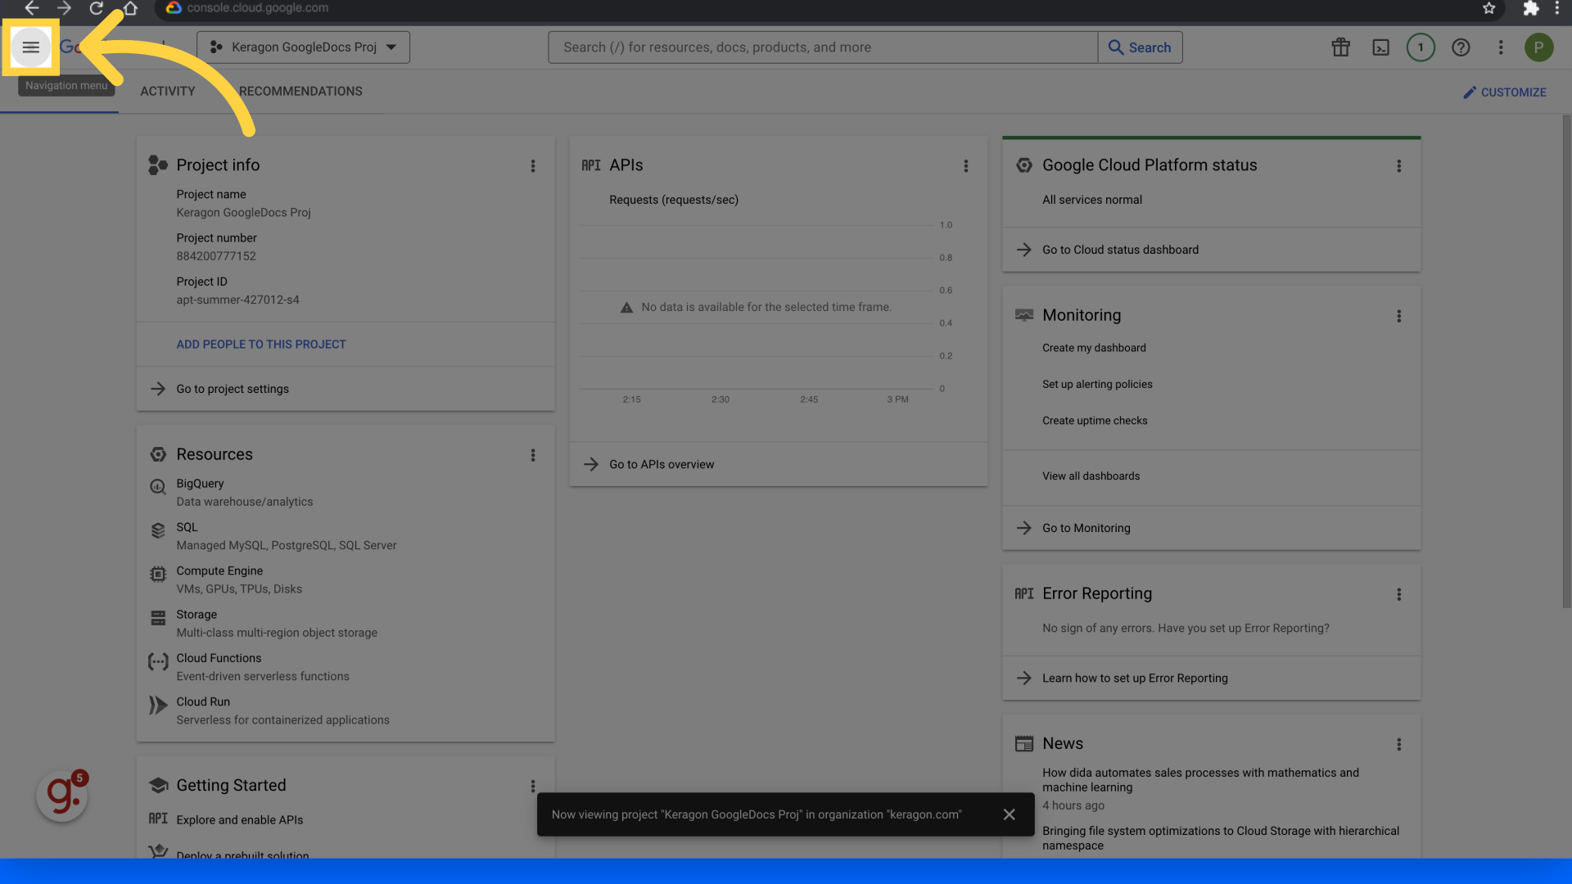Open Cloud Functions from Resources
1572x884 pixels.
158,661
